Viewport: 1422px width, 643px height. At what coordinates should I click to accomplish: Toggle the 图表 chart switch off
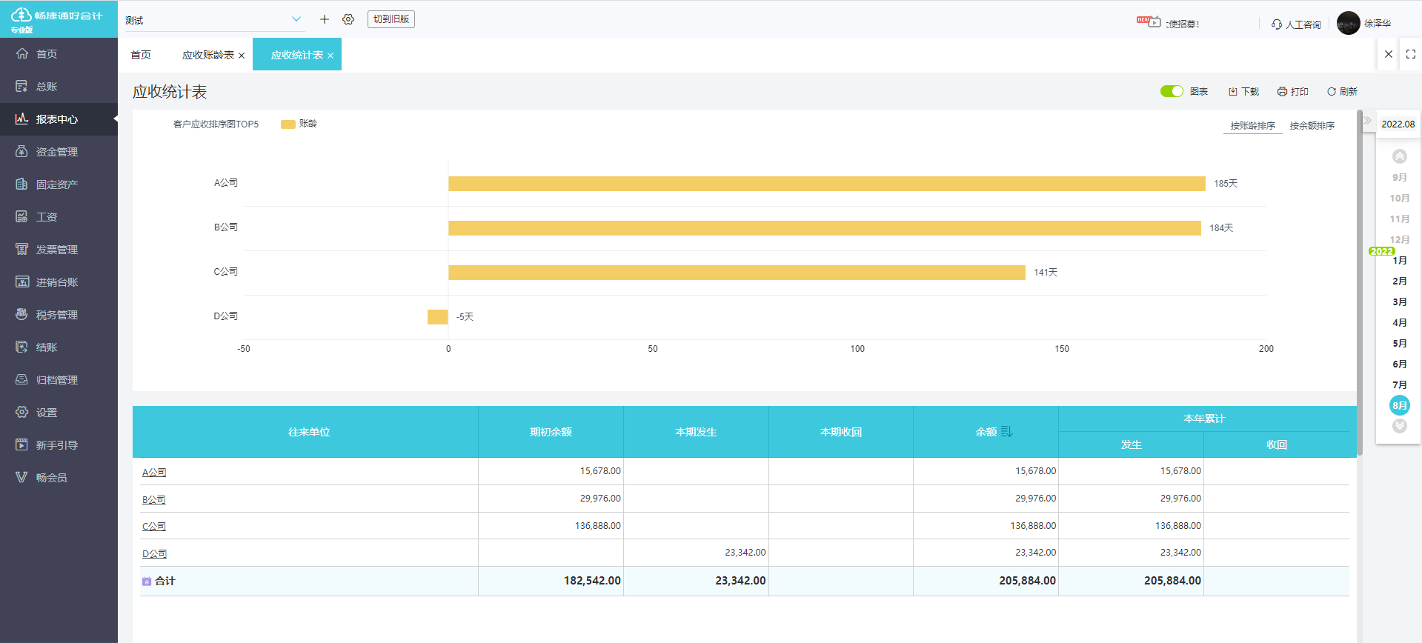tap(1172, 91)
